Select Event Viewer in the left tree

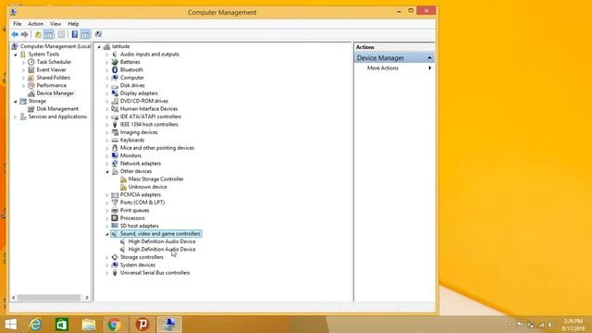(x=51, y=70)
